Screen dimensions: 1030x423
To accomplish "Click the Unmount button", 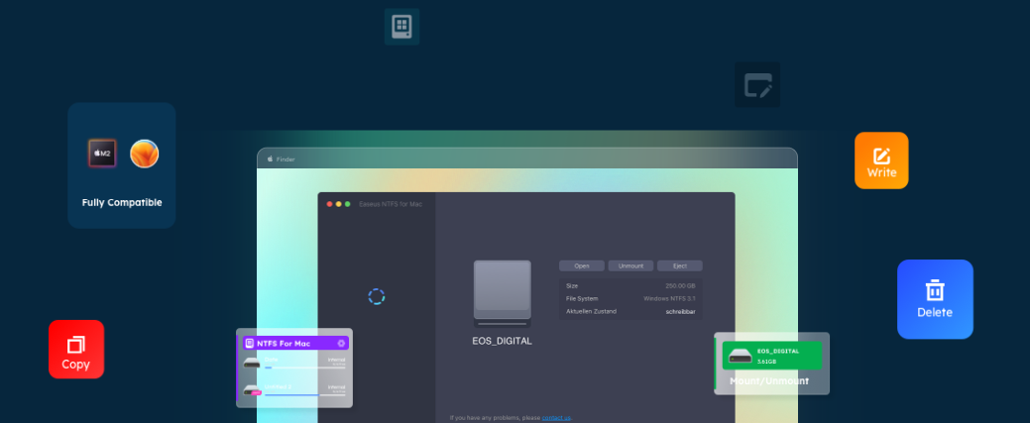I will click(630, 266).
